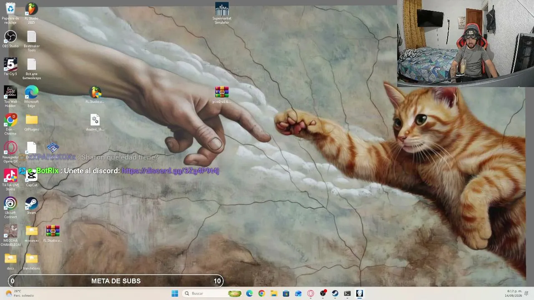Open Microsoft Store from the taskbar
The width and height of the screenshot is (534, 300).
pos(286,293)
